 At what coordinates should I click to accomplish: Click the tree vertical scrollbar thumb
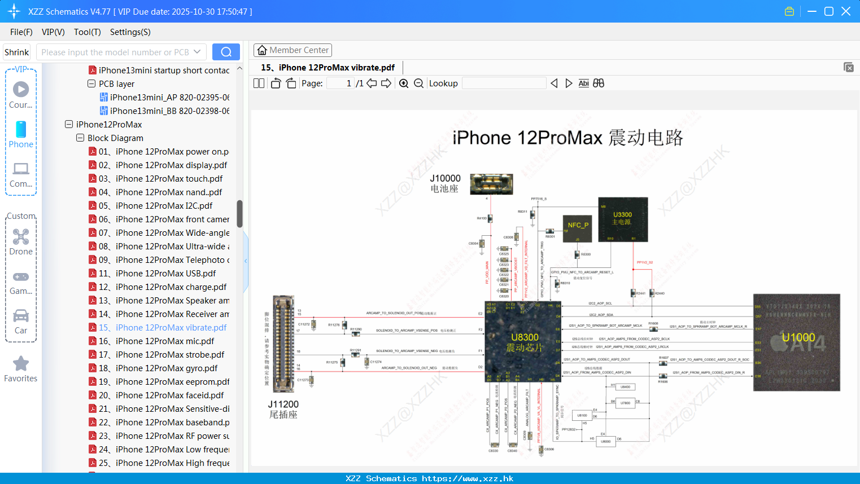[x=239, y=214]
